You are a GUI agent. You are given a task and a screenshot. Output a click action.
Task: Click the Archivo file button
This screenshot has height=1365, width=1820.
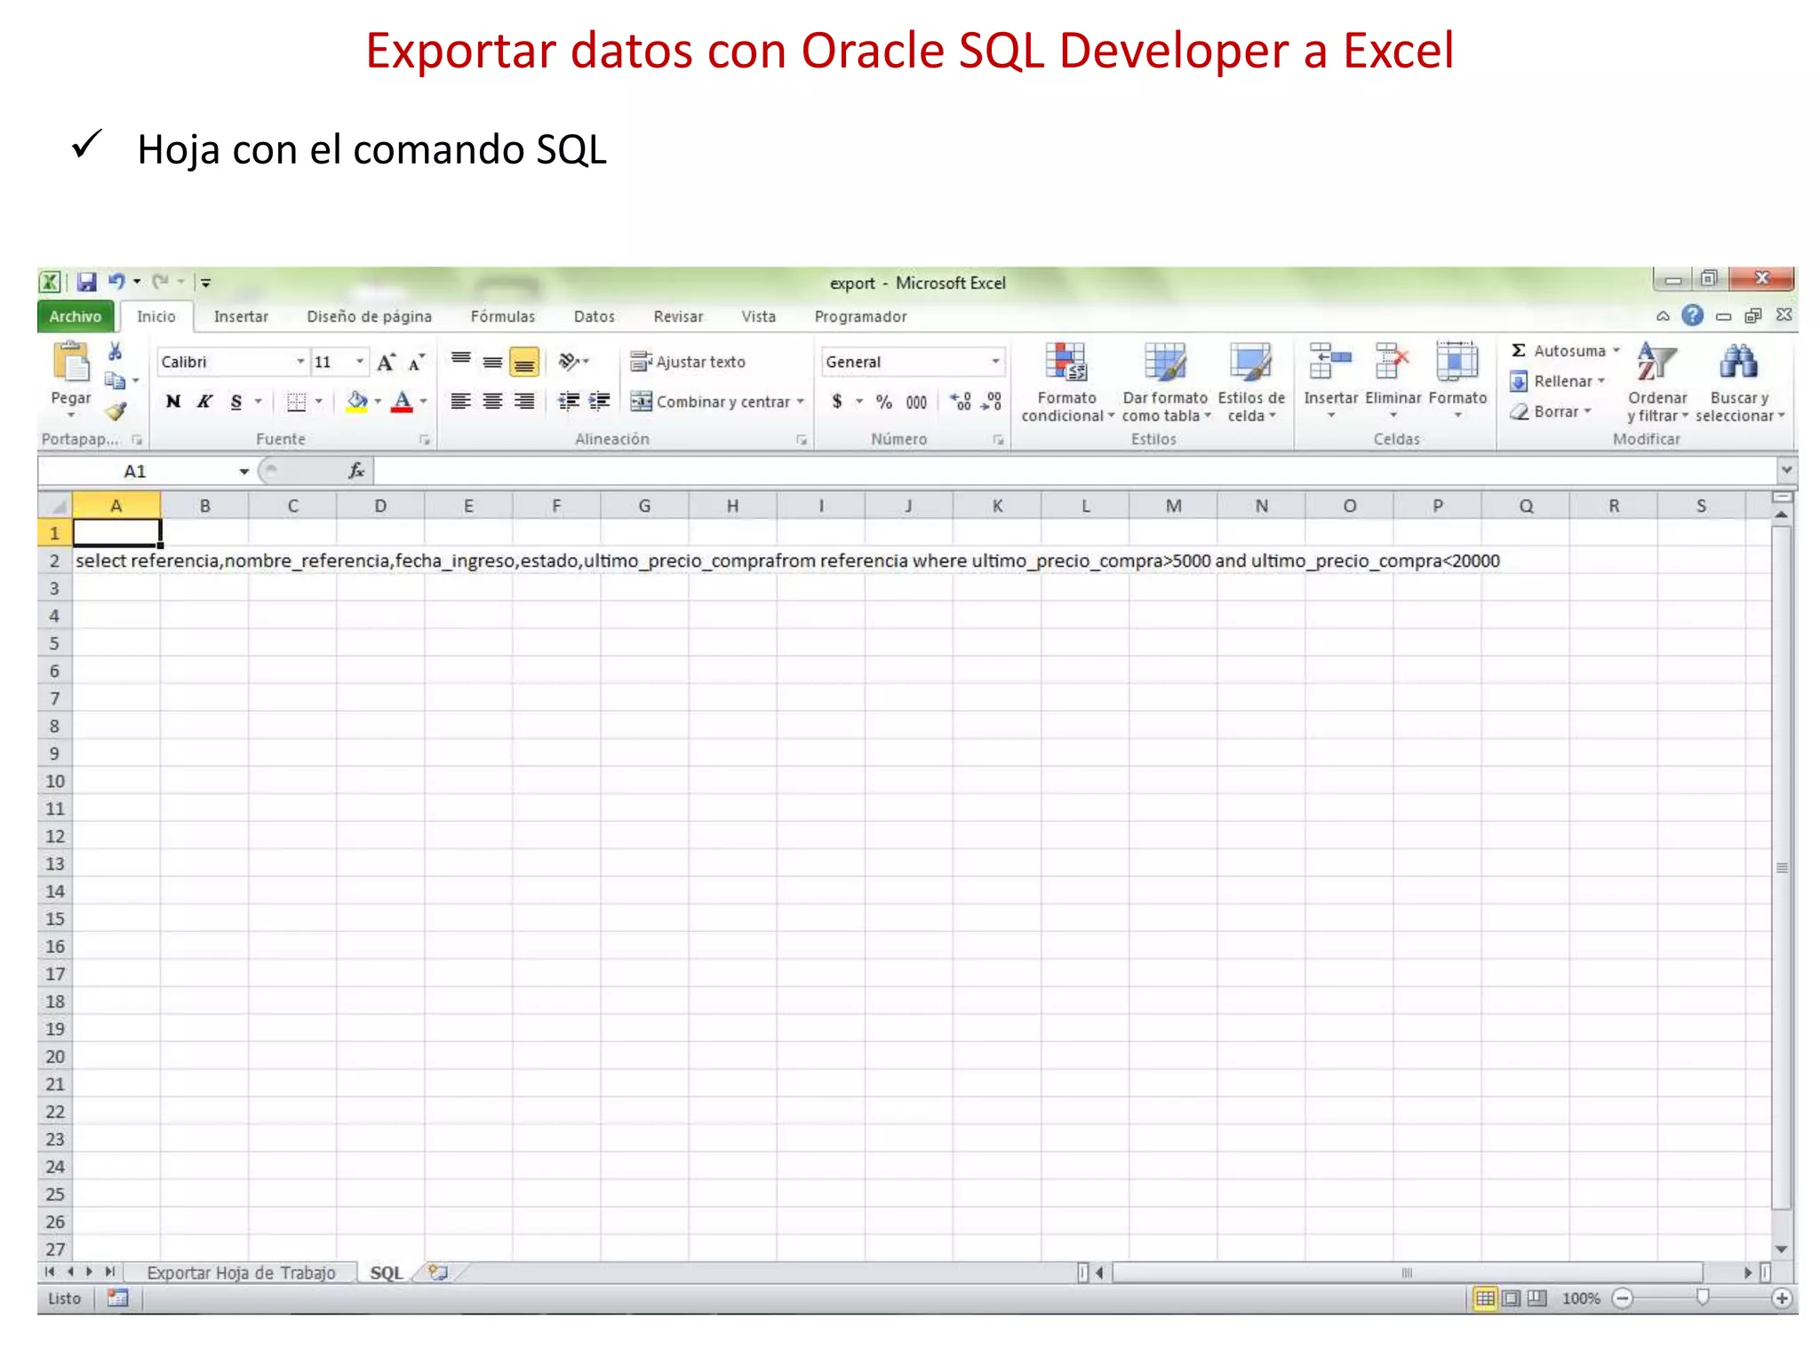click(76, 316)
